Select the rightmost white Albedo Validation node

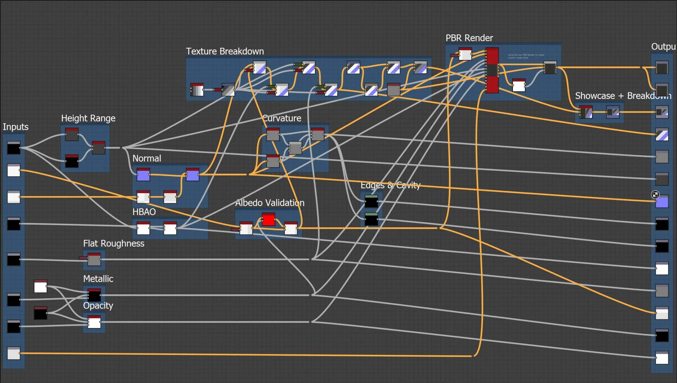291,228
